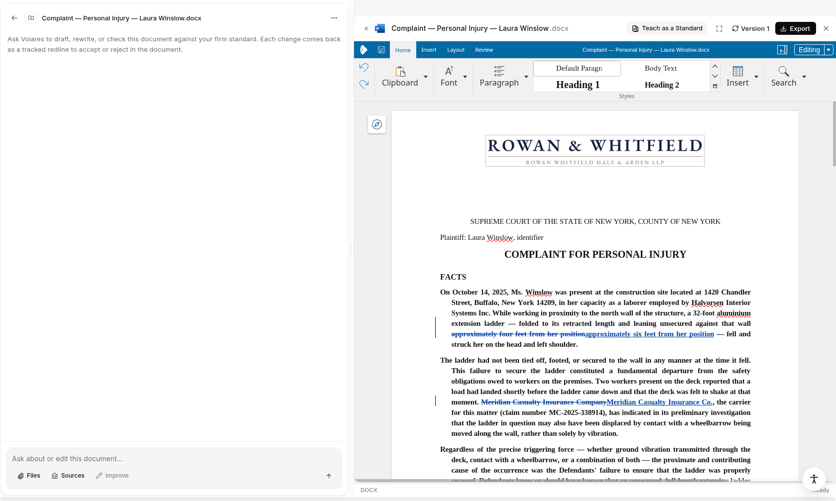
Task: Click the folder icon beside the document title
Action: pos(31,18)
